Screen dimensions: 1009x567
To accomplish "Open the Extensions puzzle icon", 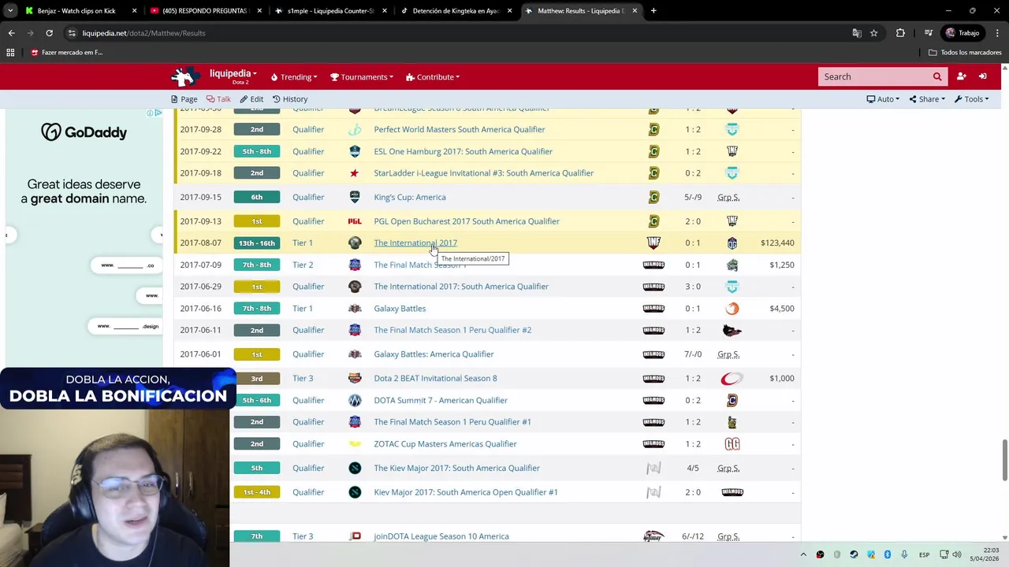I will 900,33.
